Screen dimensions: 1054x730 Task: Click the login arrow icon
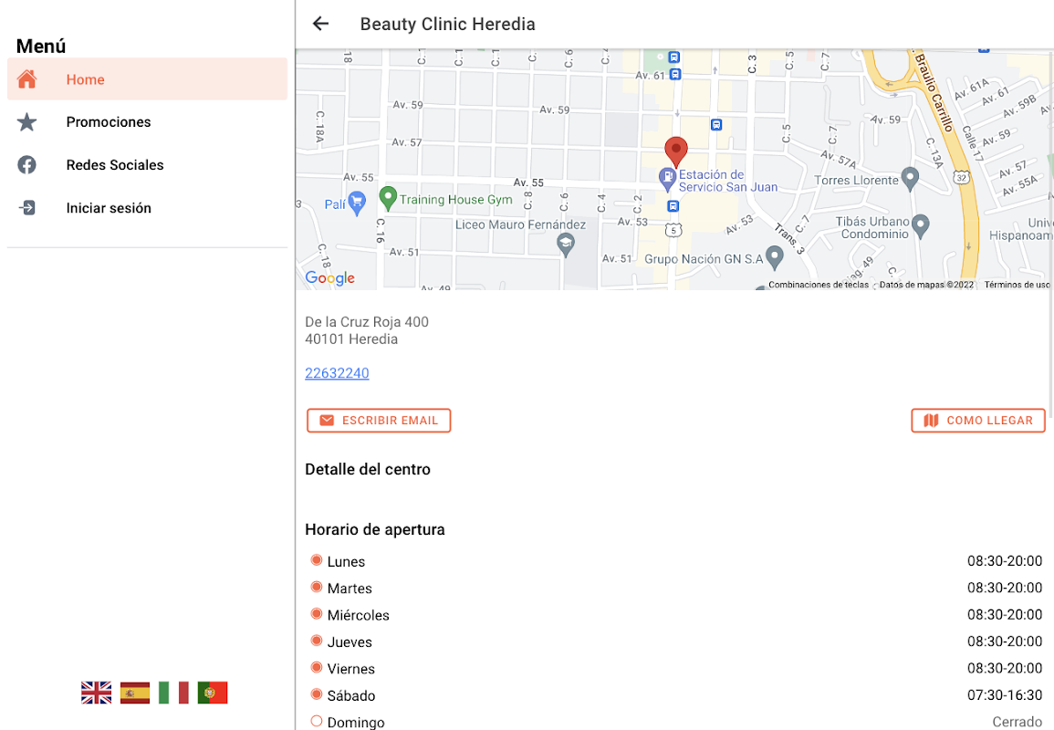pos(26,208)
